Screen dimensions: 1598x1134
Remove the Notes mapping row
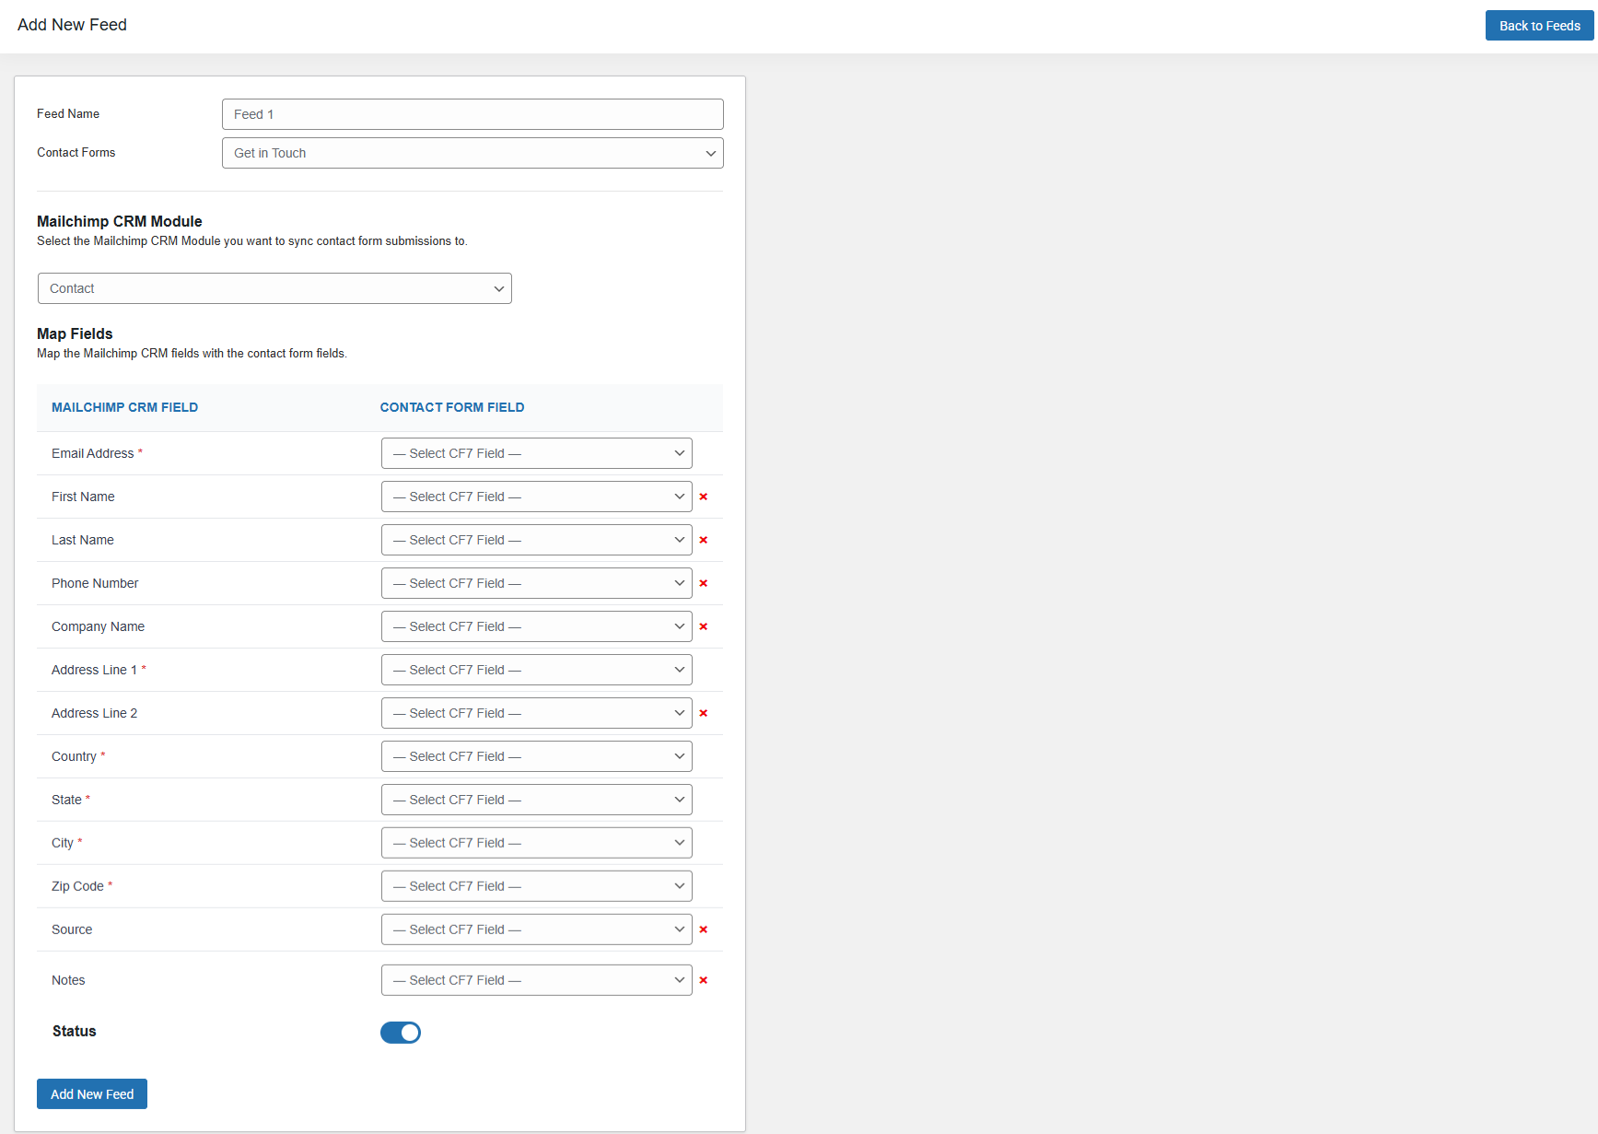(704, 980)
